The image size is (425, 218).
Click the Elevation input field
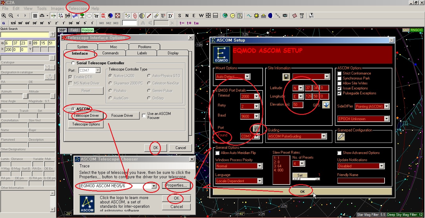pos(298,105)
